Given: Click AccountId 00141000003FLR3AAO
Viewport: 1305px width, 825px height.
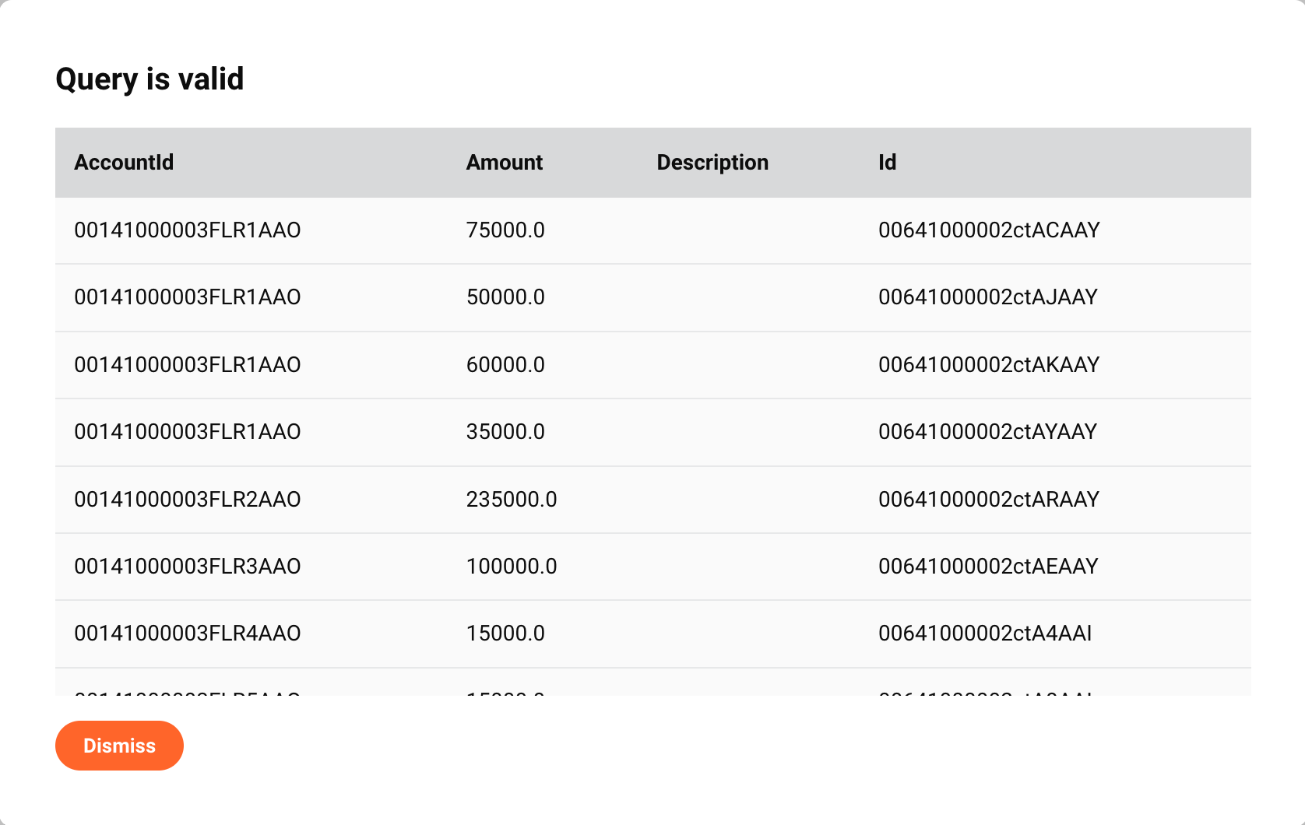Looking at the screenshot, I should [188, 567].
